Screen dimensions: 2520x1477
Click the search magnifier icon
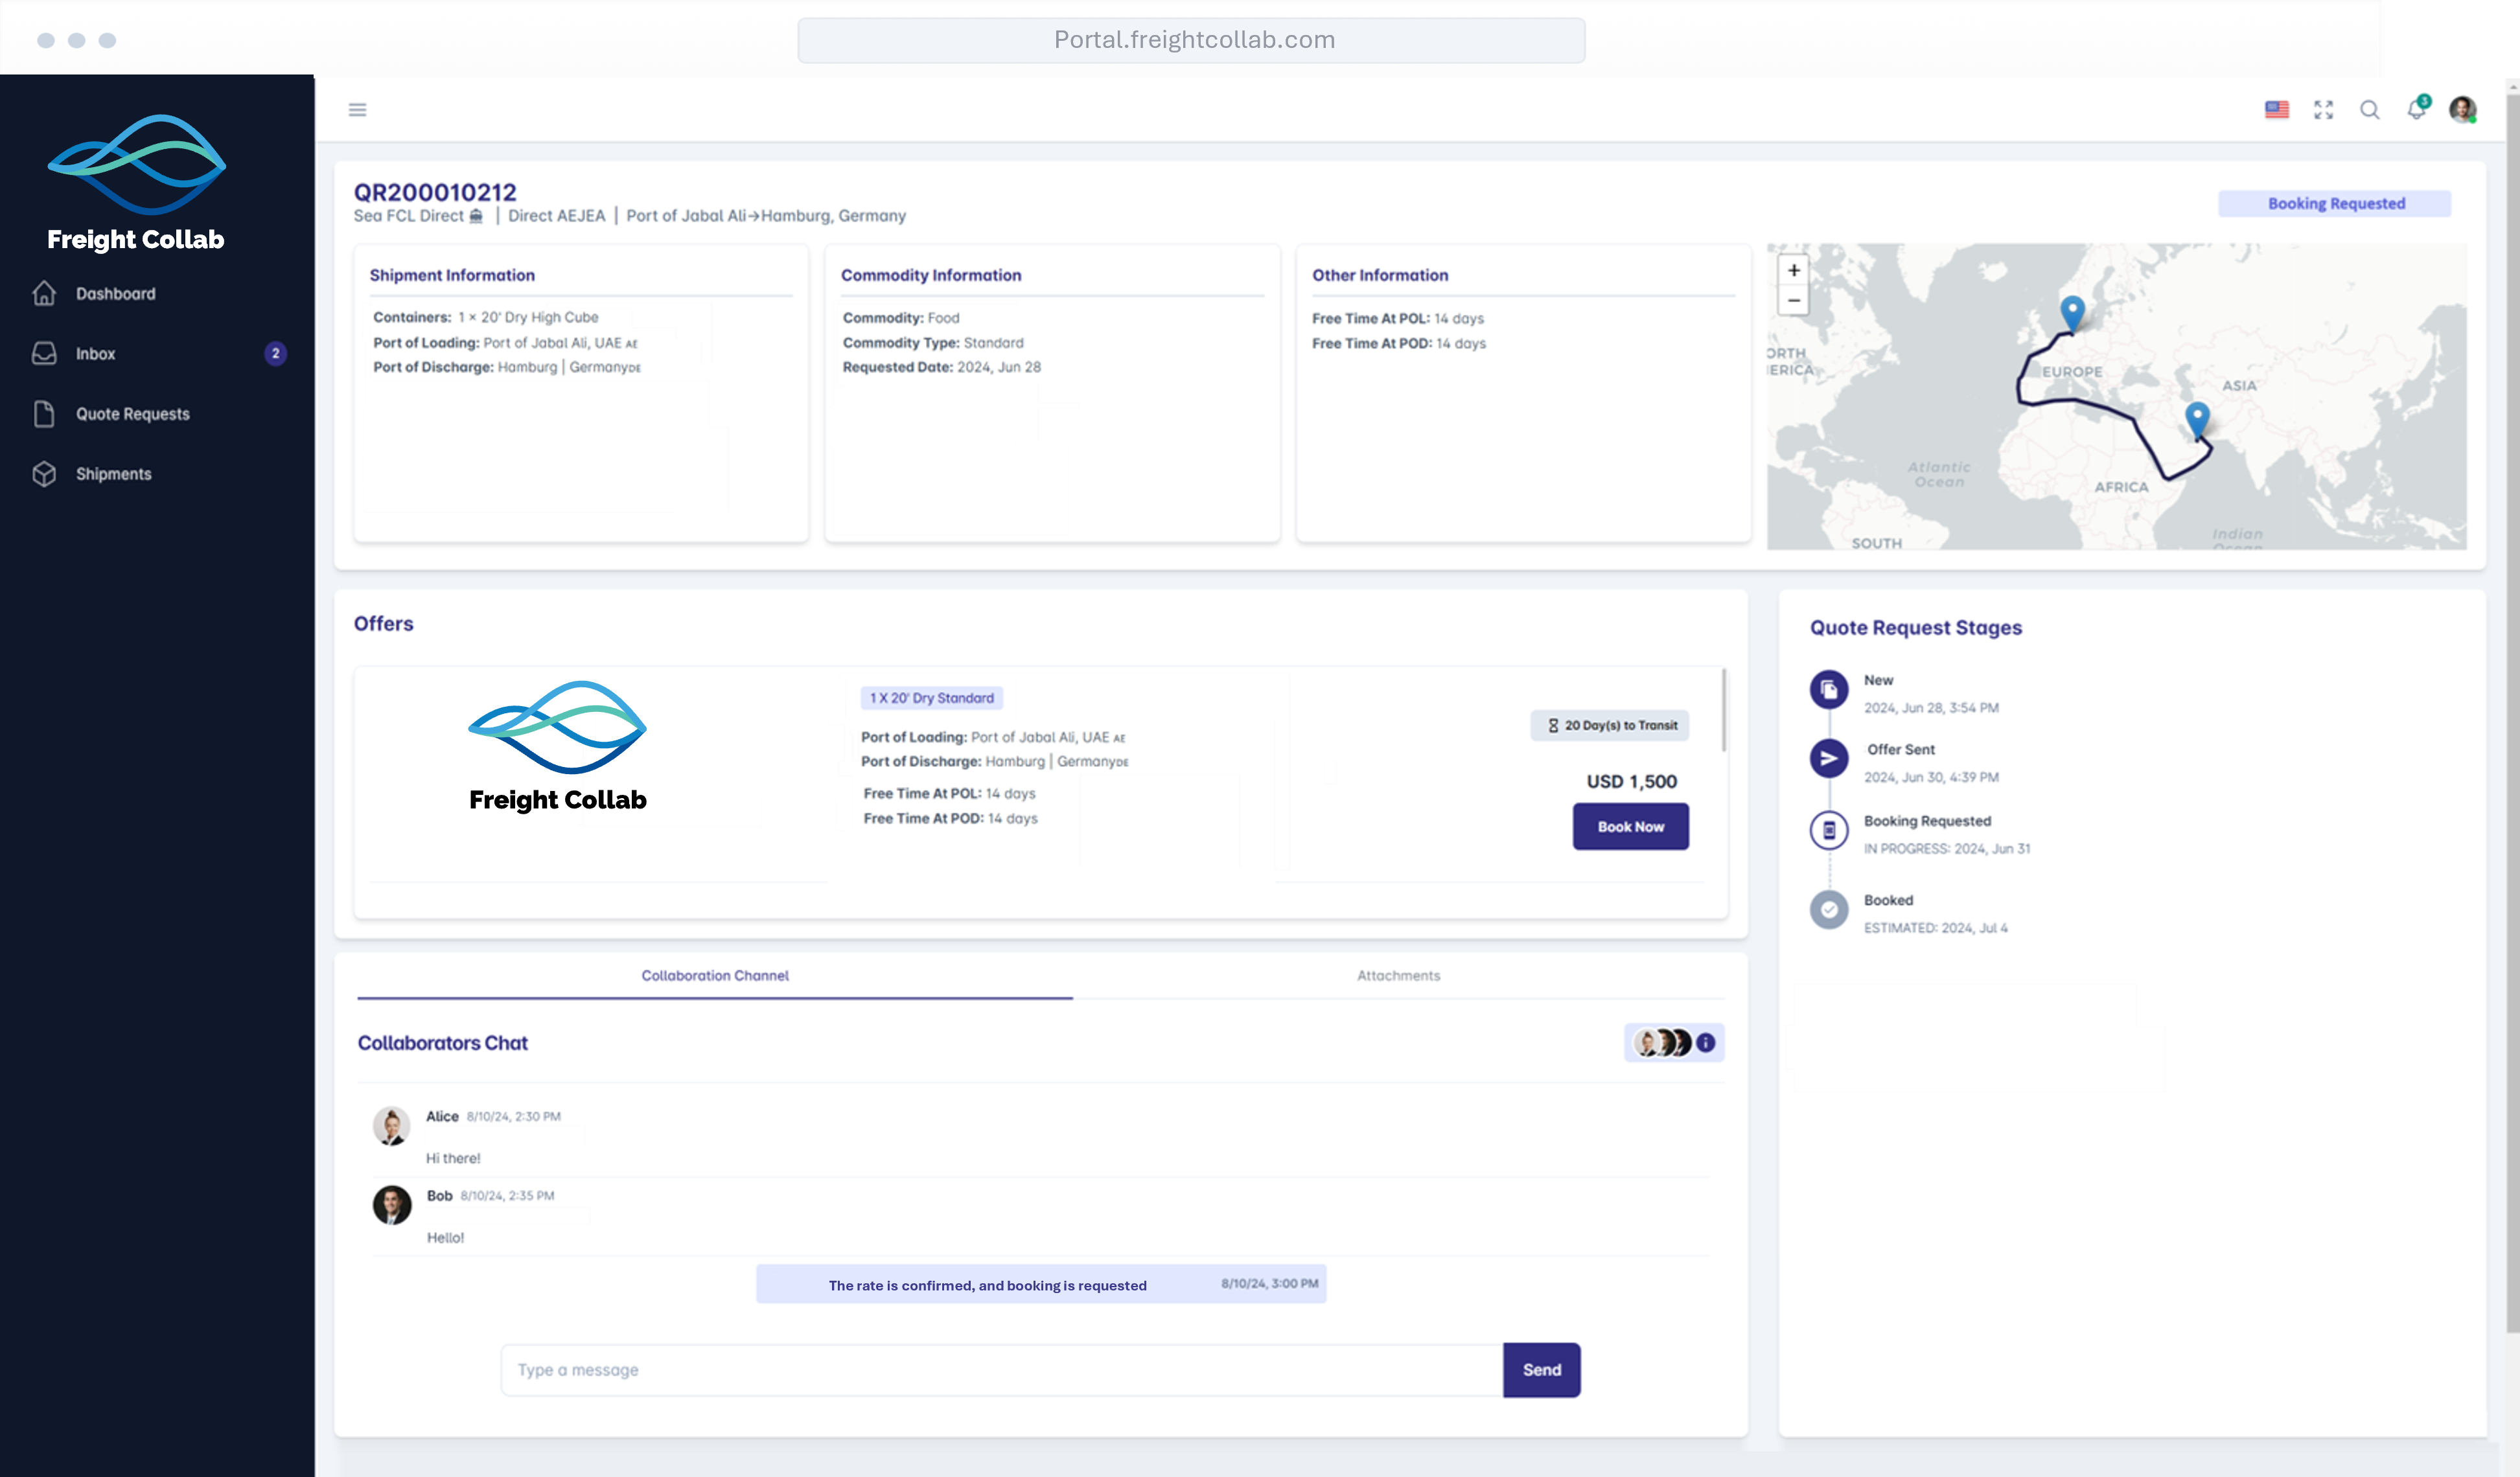pos(2369,110)
